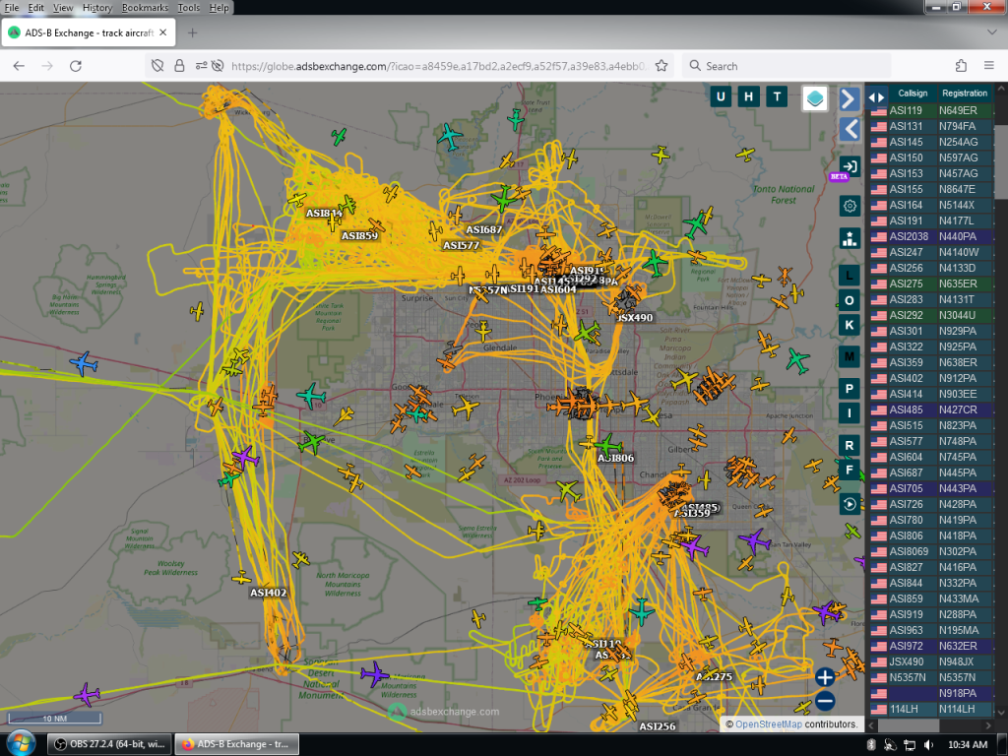Open the File menu
The image size is (1008, 756).
click(x=12, y=8)
